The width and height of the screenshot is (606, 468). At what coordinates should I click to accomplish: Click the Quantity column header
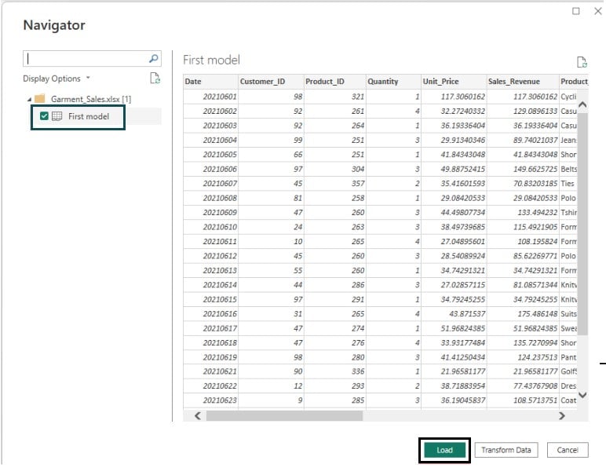tap(393, 82)
